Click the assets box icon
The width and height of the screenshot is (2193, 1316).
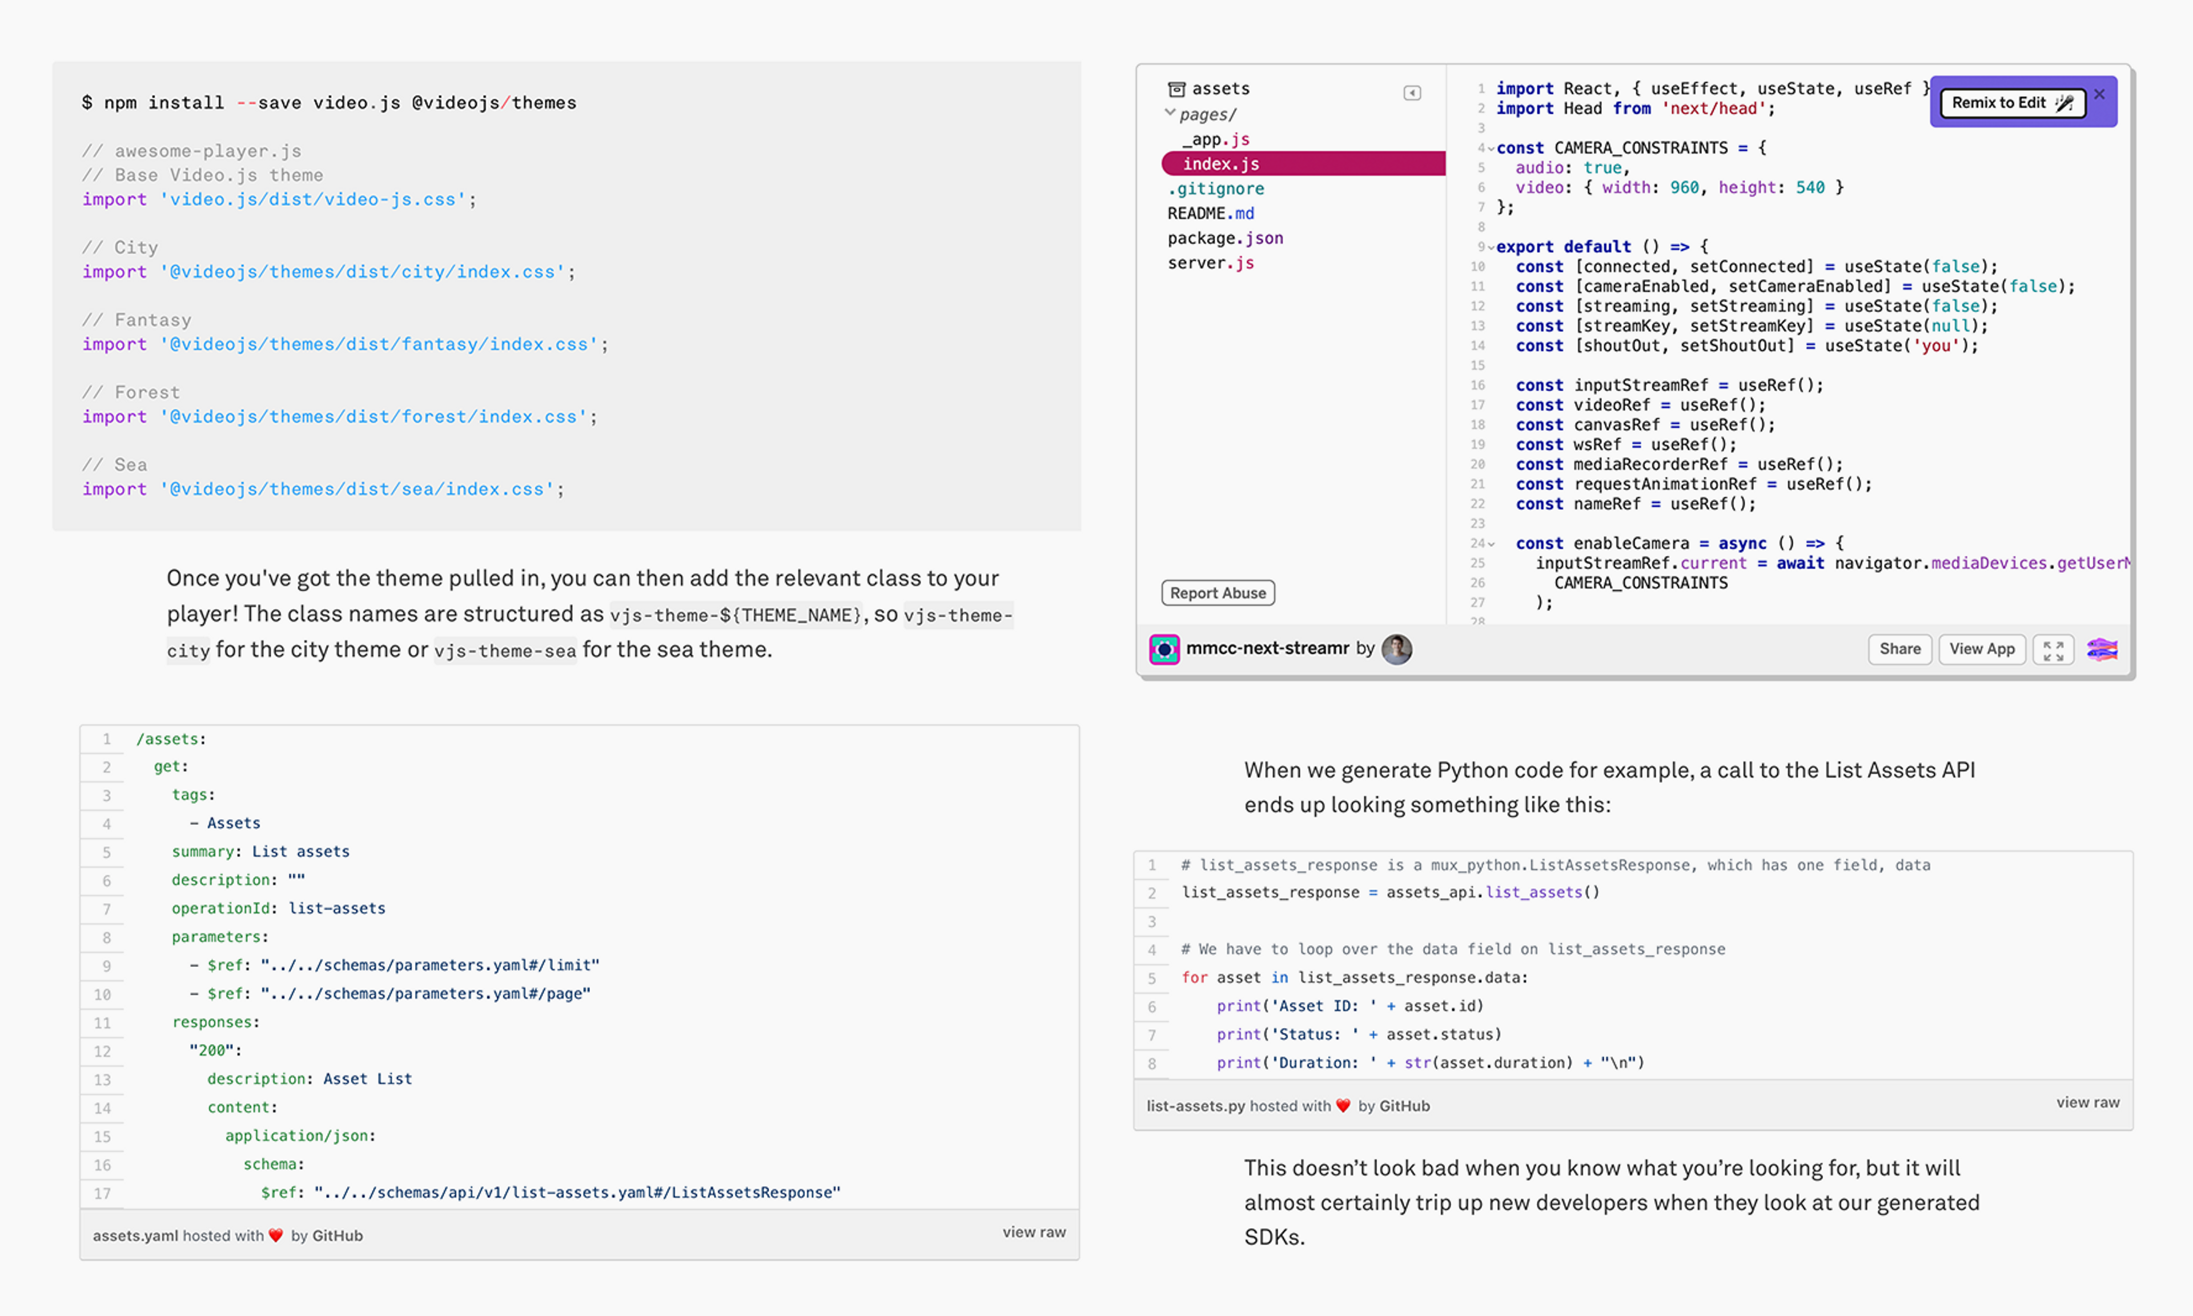[x=1176, y=89]
